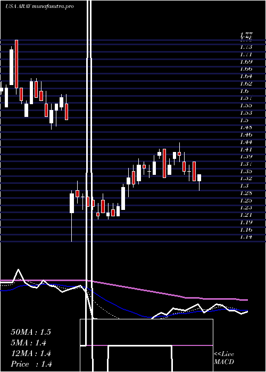Click the 1.64 price axis label
The image size is (266, 372).
point(246,76)
